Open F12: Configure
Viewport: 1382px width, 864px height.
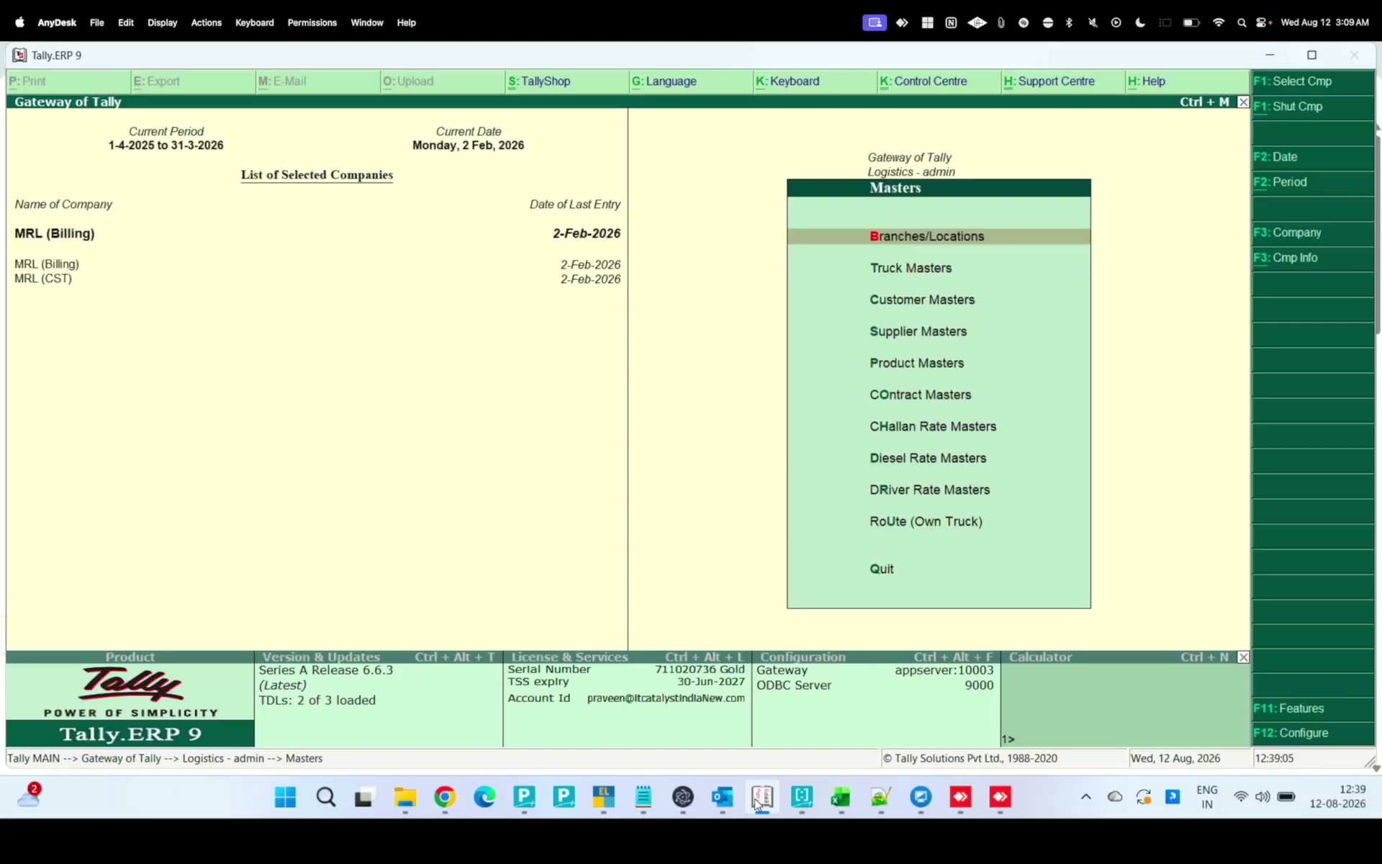1313,733
